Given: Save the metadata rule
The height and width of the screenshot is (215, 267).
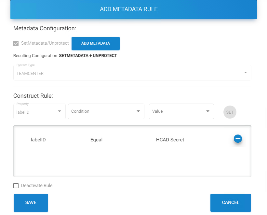Looking at the screenshot, I should [31, 203].
